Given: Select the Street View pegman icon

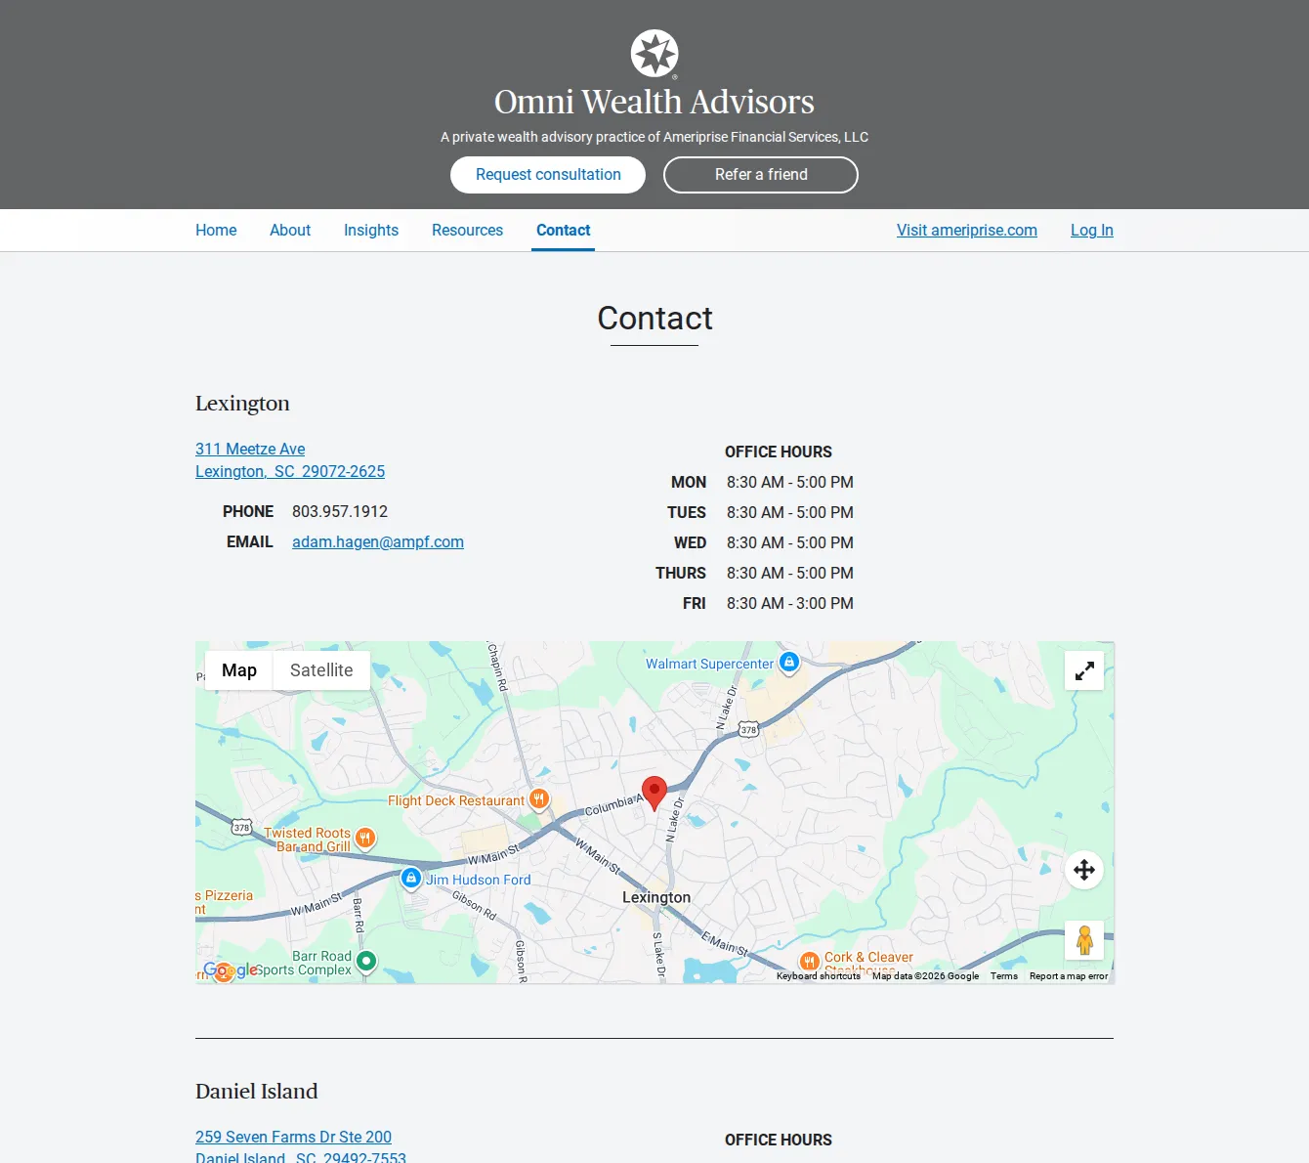Looking at the screenshot, I should (x=1084, y=940).
